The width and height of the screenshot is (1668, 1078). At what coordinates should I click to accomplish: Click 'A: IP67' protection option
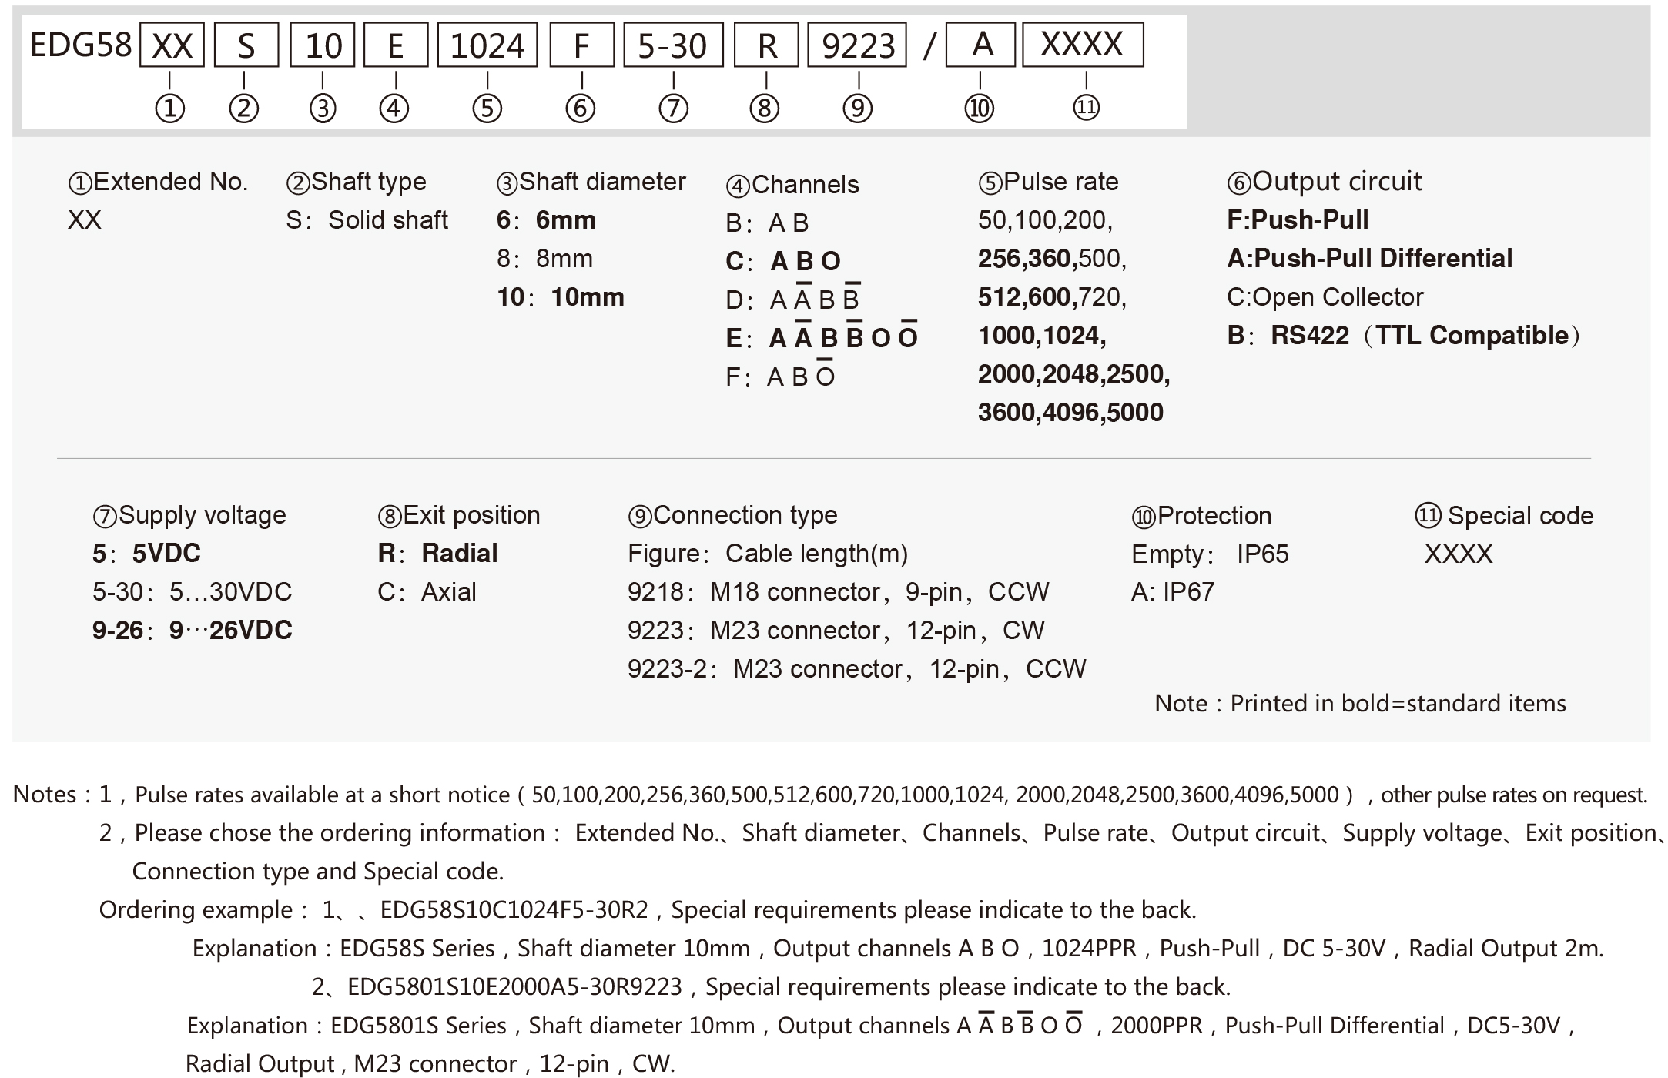[x=1173, y=592]
